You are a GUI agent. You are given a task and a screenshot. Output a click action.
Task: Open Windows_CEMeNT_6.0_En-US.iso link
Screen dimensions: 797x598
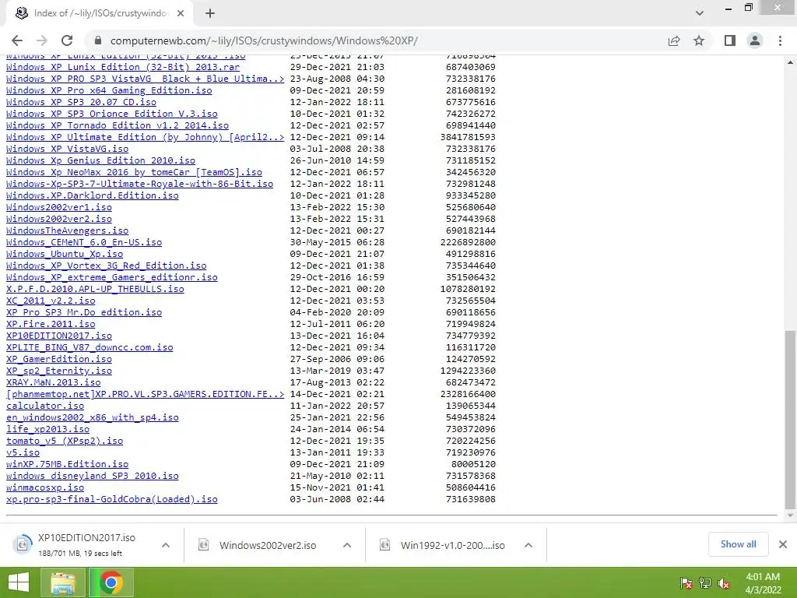[x=84, y=243]
